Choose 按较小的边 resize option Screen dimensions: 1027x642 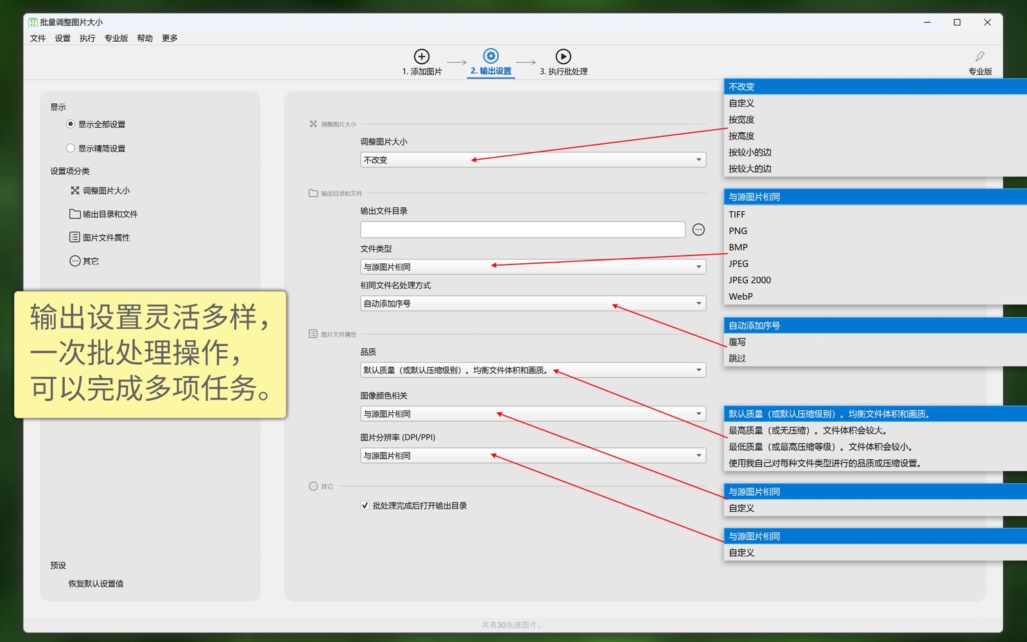(x=875, y=152)
